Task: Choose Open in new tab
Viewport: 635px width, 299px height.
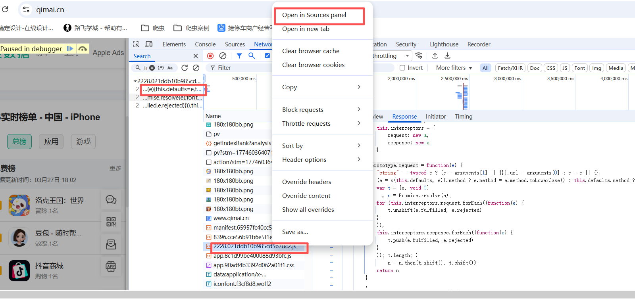Action: point(322,29)
